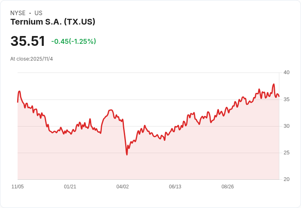
Task: Click the 25 price axis label
Action: click(x=286, y=153)
